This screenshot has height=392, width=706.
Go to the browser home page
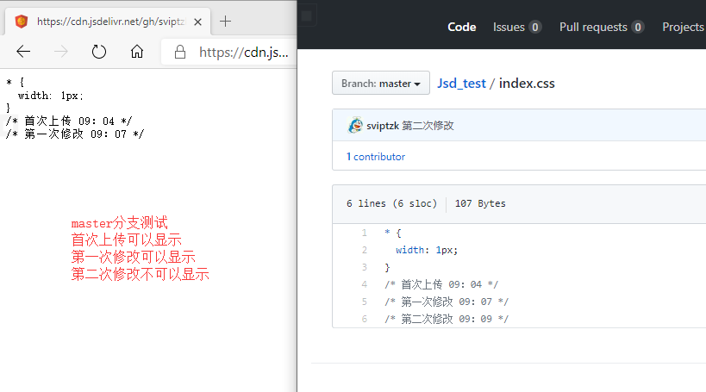tap(137, 52)
